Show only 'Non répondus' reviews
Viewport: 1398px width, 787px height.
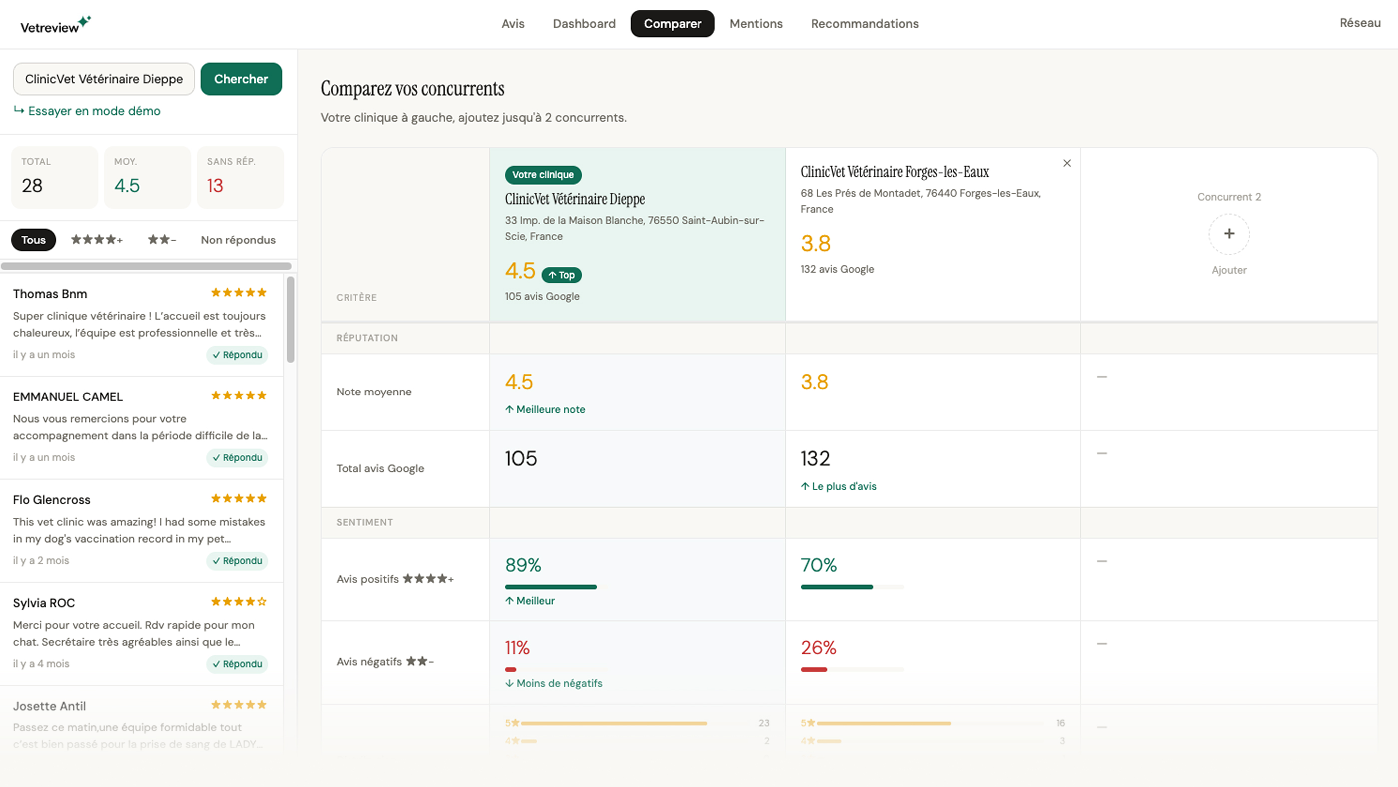pos(238,240)
